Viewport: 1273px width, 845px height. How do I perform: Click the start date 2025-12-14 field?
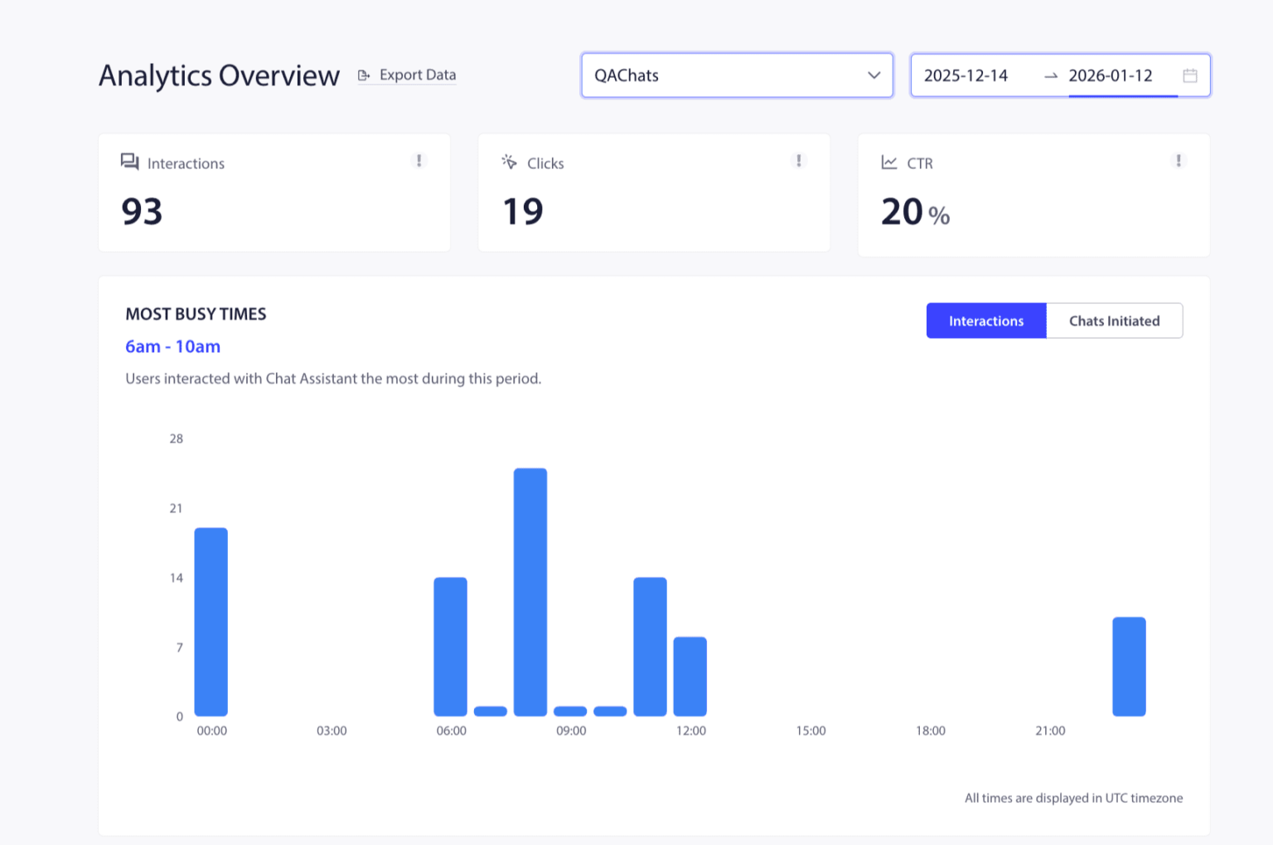pos(966,75)
